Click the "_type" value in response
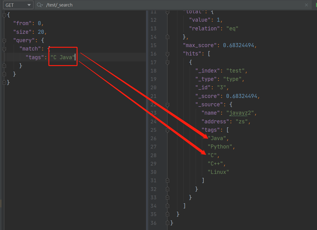317x230 pixels. pos(232,79)
